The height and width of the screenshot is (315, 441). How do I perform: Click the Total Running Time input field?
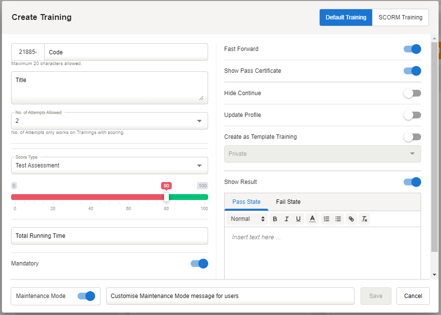[109, 236]
